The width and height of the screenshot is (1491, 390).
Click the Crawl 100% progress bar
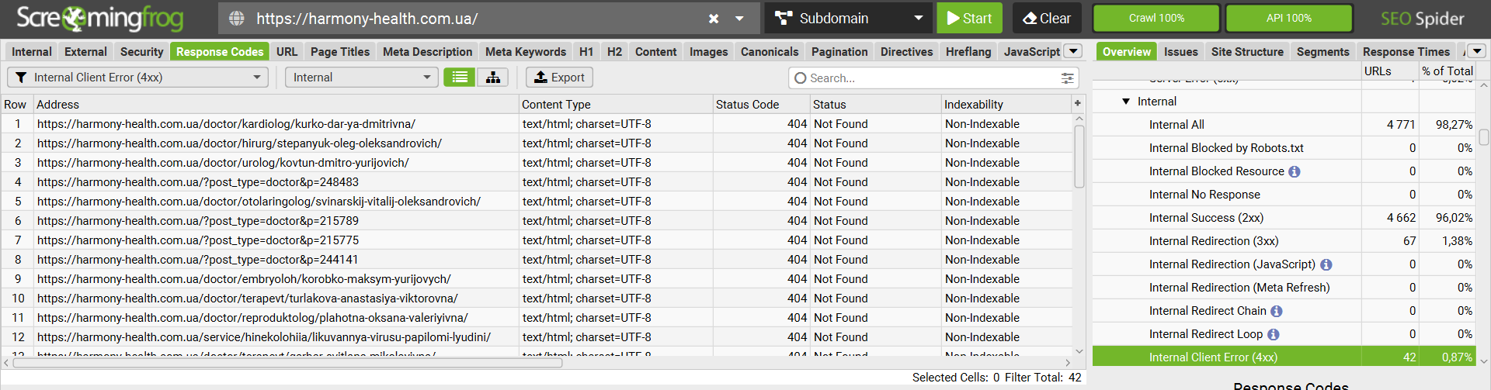1156,19
